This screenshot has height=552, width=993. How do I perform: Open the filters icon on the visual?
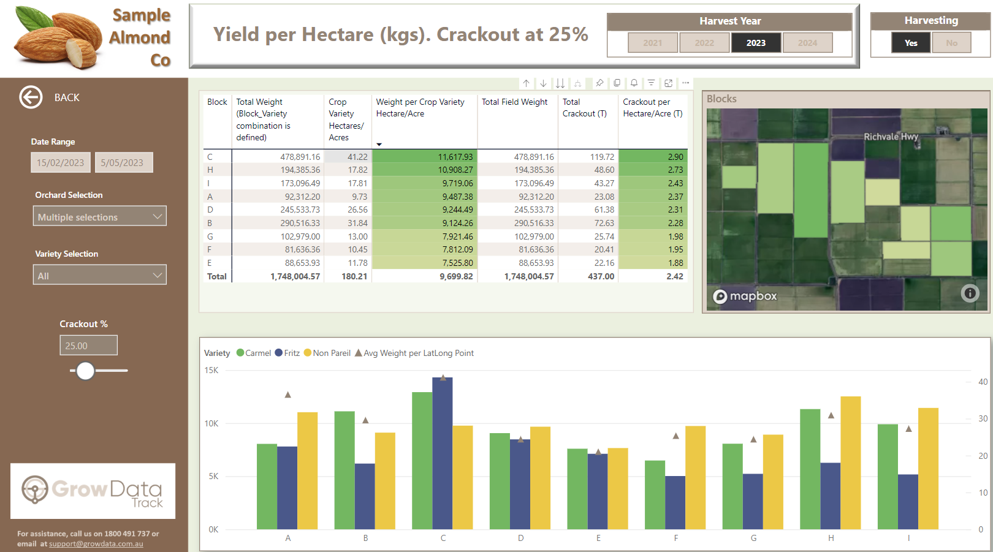(651, 83)
